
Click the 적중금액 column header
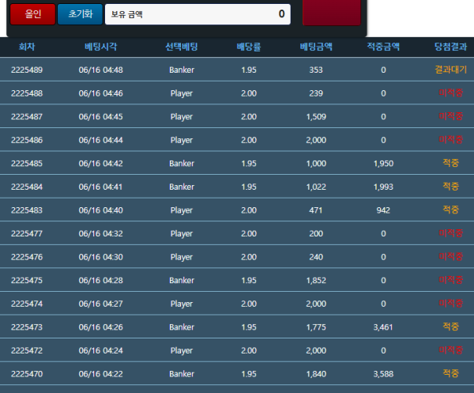pos(383,47)
